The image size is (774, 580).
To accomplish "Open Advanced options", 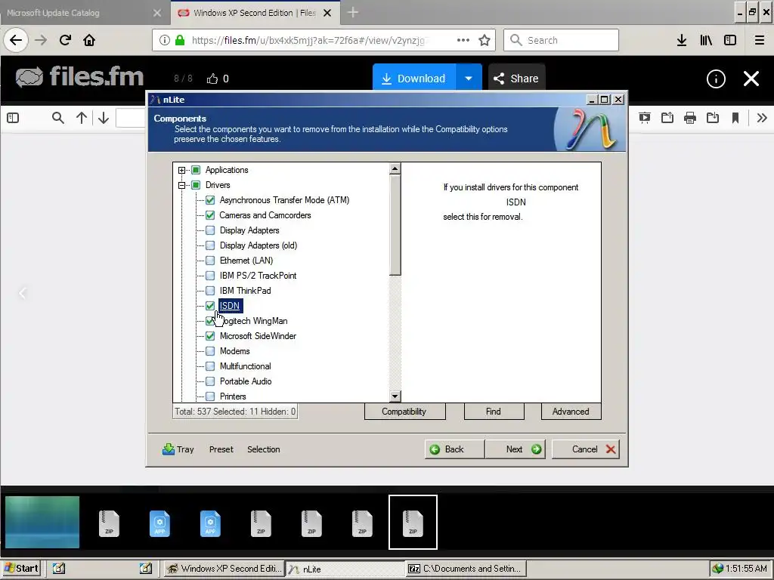I will (571, 412).
